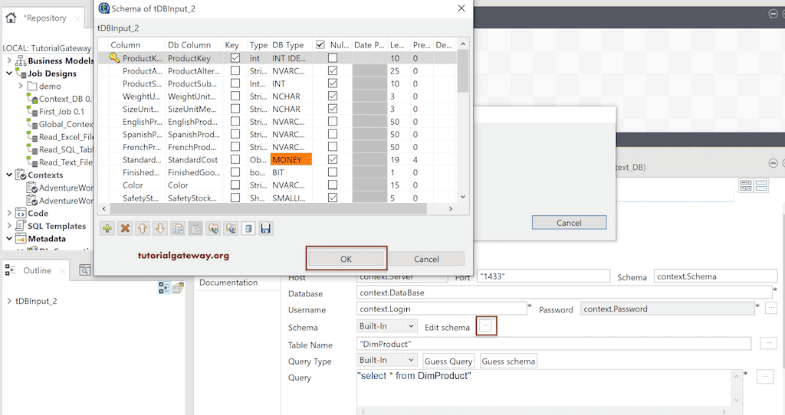
Task: Click the Type column header
Action: coord(258,45)
